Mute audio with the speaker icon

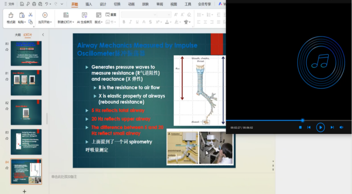tap(341, 127)
